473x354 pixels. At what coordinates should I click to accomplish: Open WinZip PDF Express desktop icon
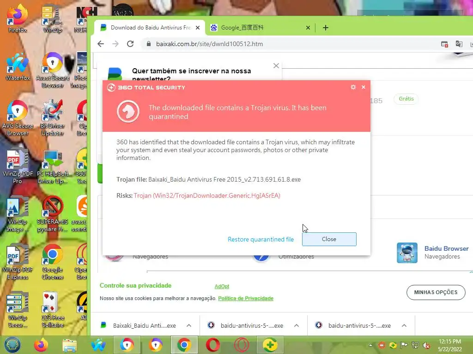[x=18, y=262]
